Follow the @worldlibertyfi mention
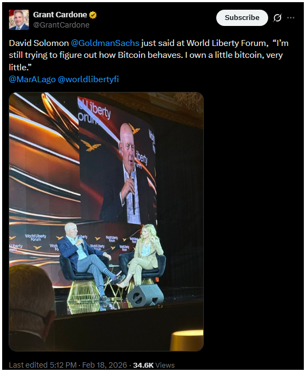Viewport: 306px width, 372px height. click(x=88, y=79)
